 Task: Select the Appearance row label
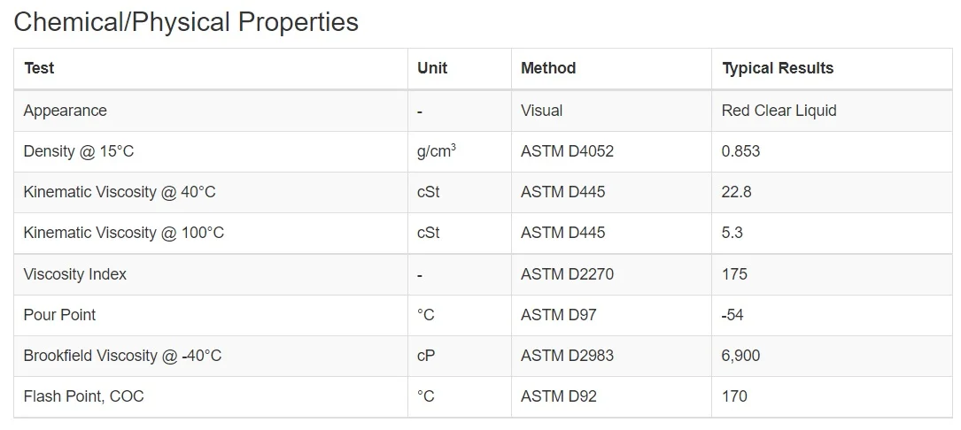coord(65,111)
